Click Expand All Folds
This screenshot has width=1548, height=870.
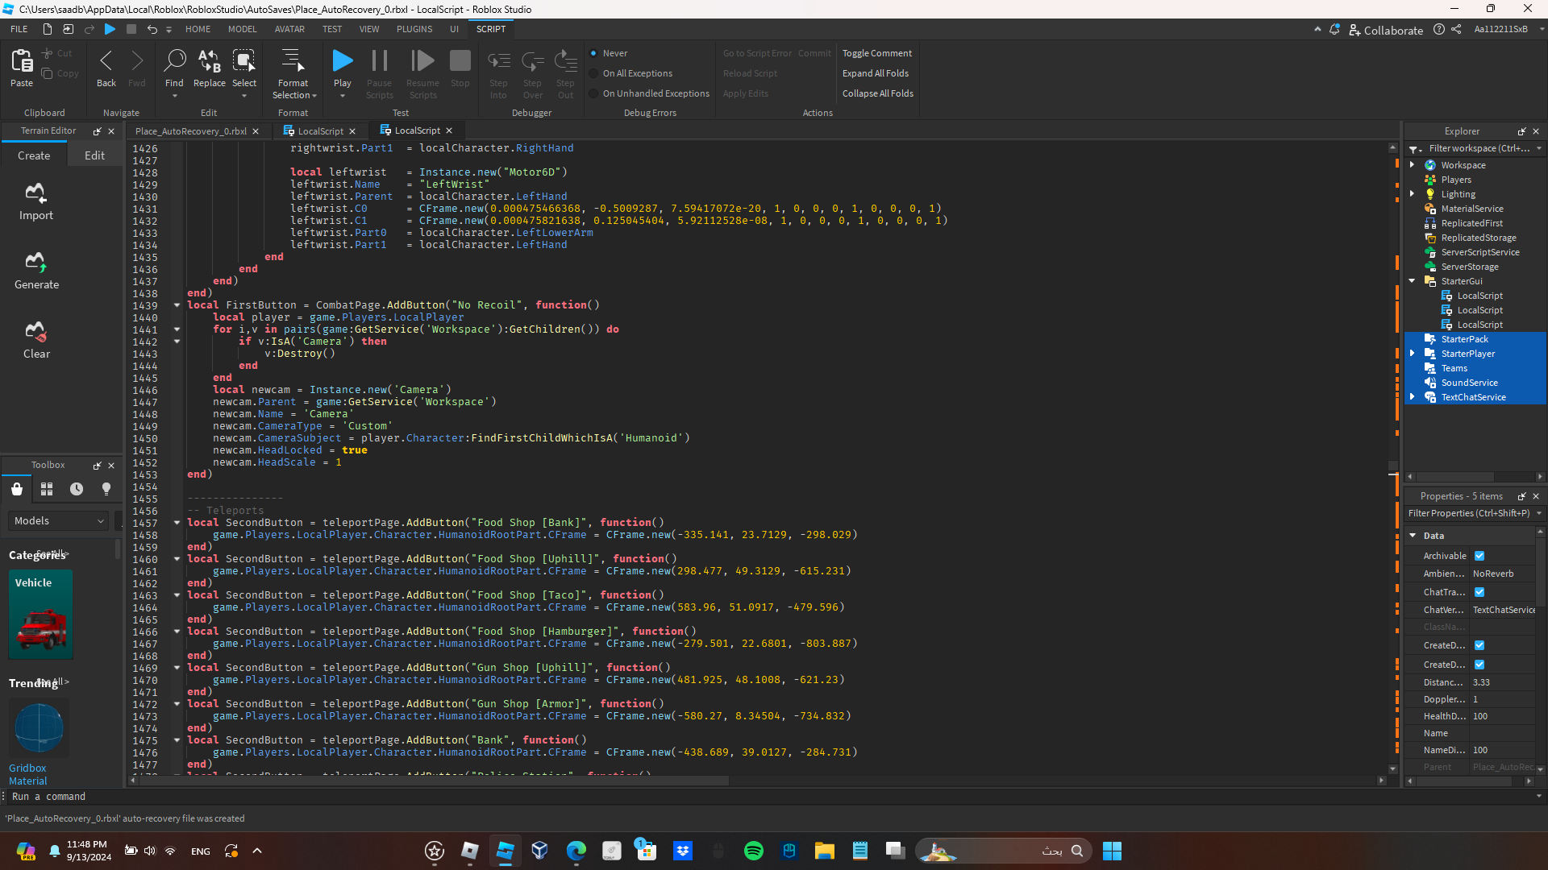[876, 73]
